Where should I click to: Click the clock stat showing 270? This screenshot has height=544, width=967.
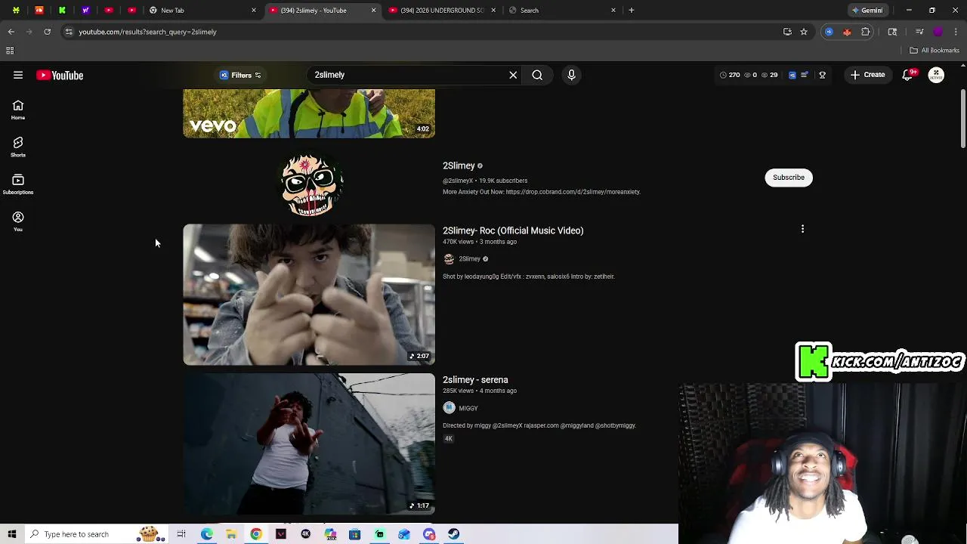(x=730, y=75)
